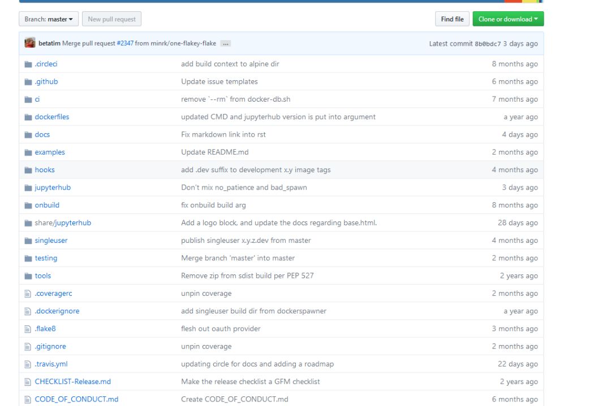
Task: Click commit message 'flesh out oauth provider'
Action: point(221,329)
